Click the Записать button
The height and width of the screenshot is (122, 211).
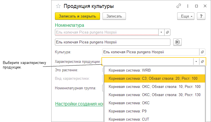pos(114,16)
